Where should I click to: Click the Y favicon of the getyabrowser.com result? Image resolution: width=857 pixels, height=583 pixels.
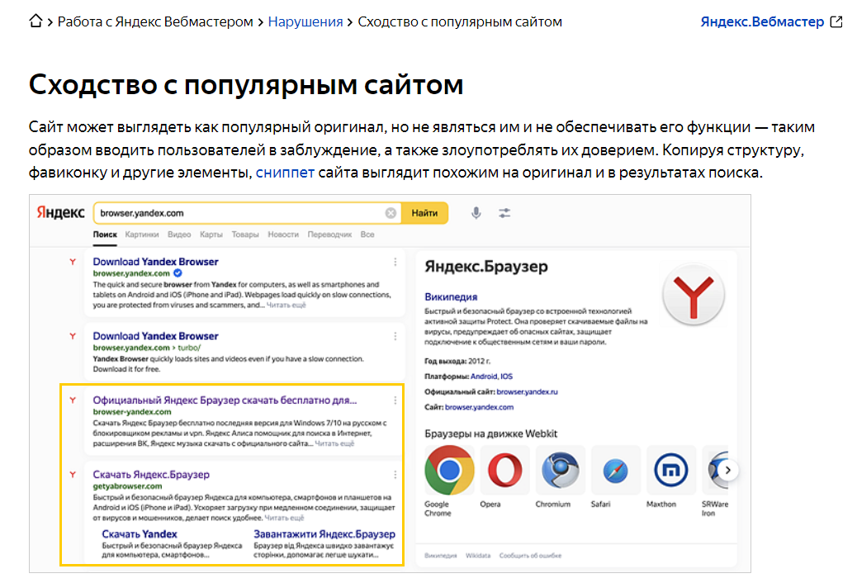72,475
